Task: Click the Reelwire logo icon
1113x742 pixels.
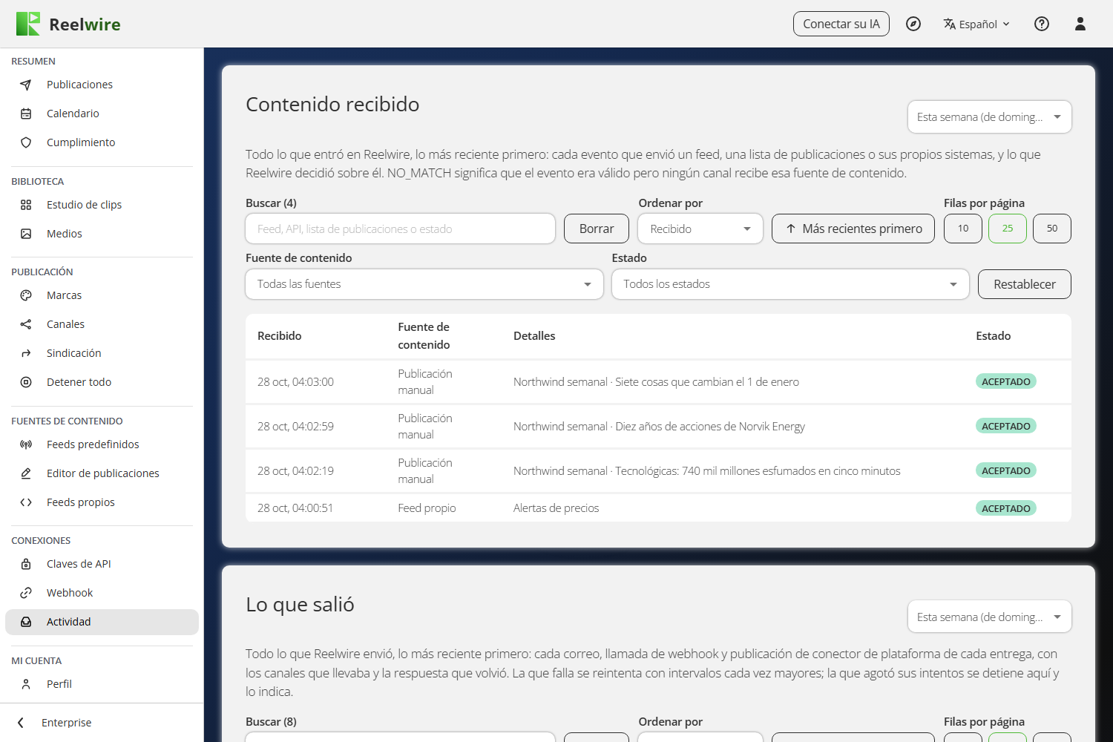Action: coord(28,24)
